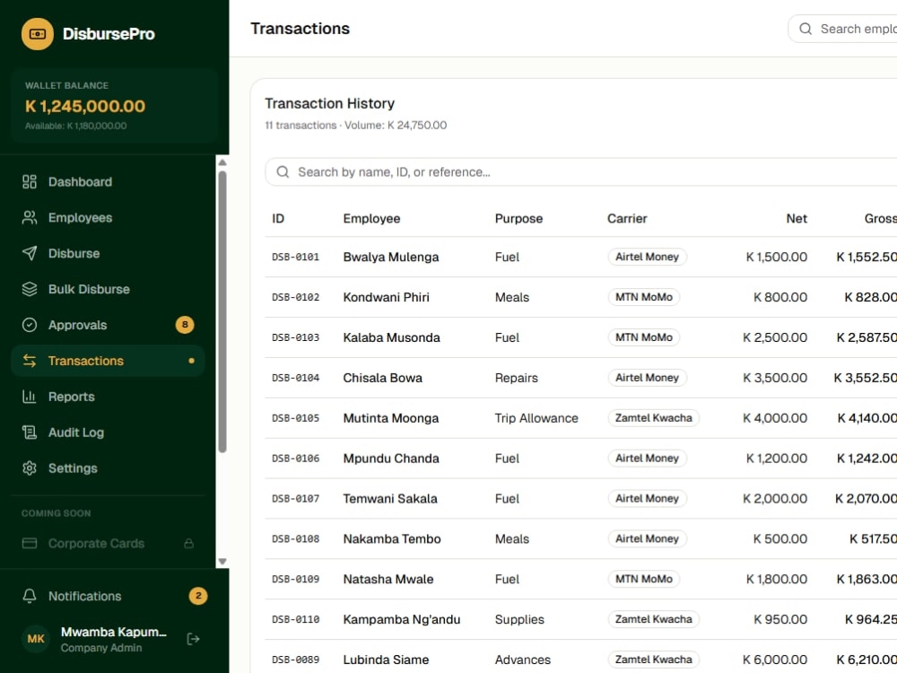The image size is (897, 673).
Task: Click Airtel Money tag for Mpundu Chanda
Action: click(x=647, y=459)
